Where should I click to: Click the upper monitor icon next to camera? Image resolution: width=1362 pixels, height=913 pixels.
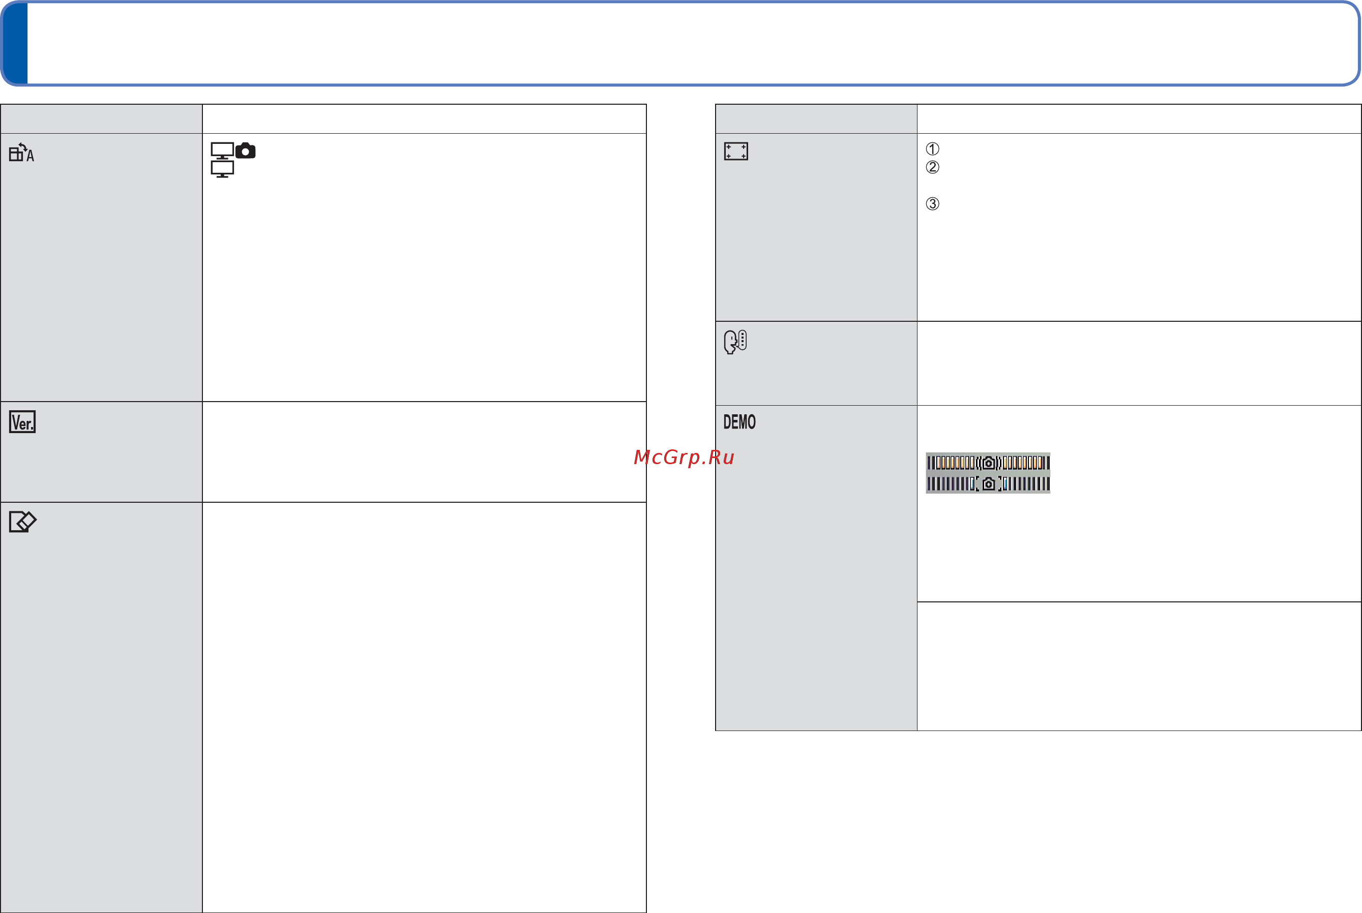point(222,151)
